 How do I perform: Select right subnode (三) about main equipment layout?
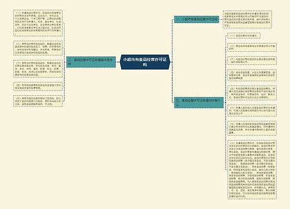[252, 60]
